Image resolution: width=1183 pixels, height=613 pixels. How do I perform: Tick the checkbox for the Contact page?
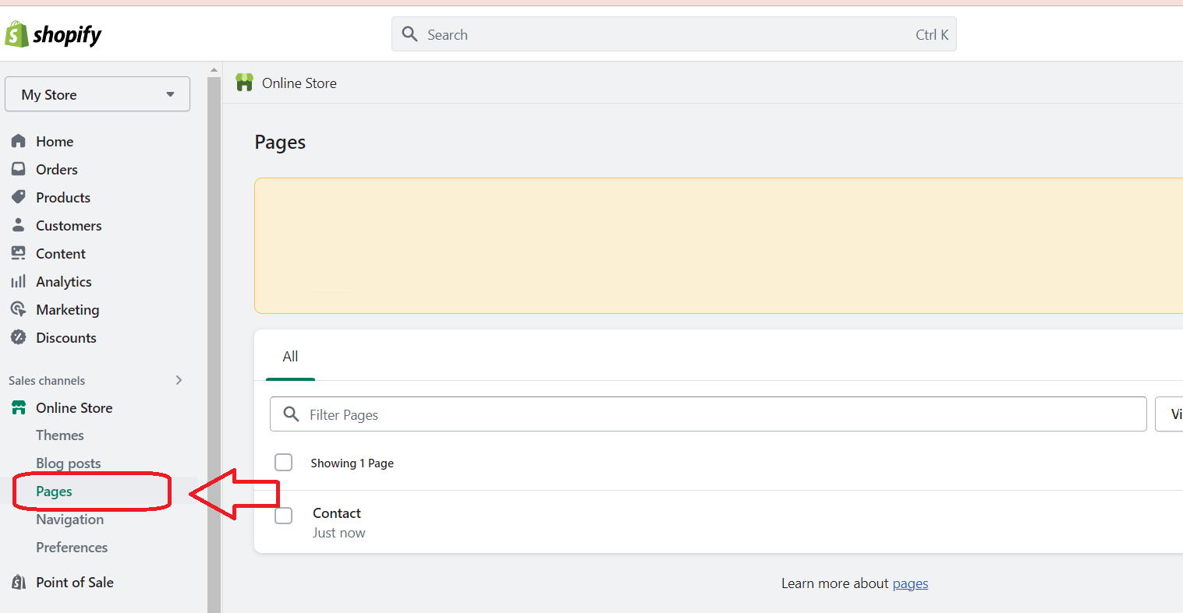(284, 516)
